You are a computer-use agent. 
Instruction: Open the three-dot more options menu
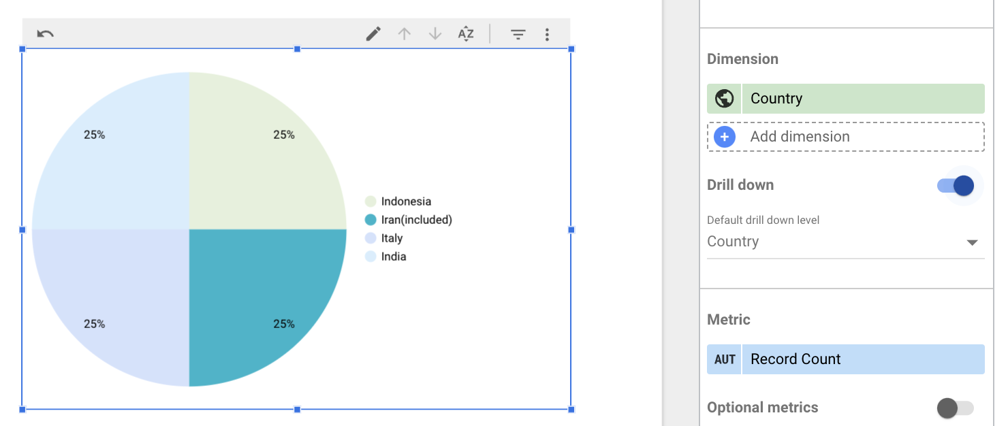pos(547,34)
